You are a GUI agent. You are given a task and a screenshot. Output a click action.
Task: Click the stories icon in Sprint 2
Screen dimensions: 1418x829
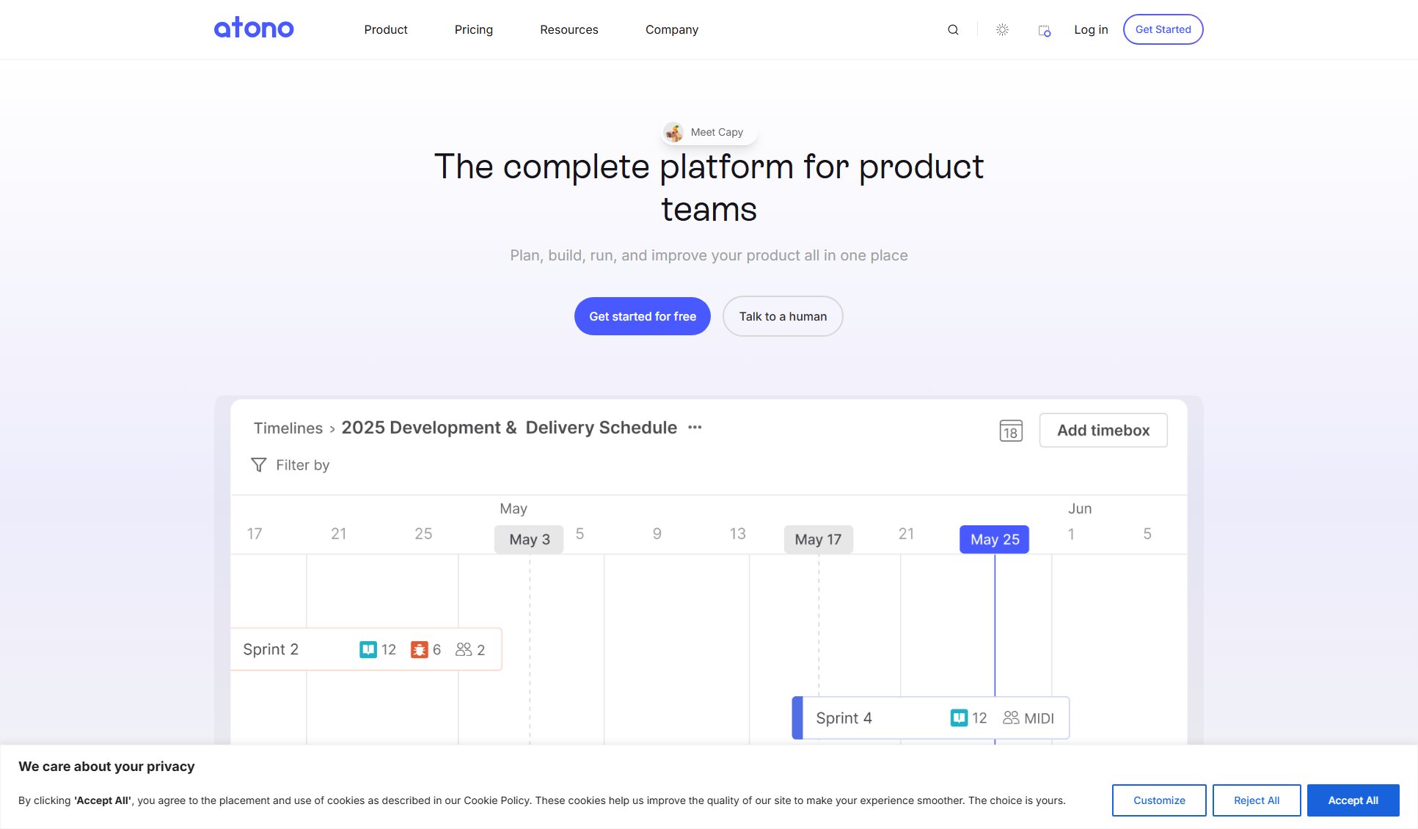click(368, 649)
